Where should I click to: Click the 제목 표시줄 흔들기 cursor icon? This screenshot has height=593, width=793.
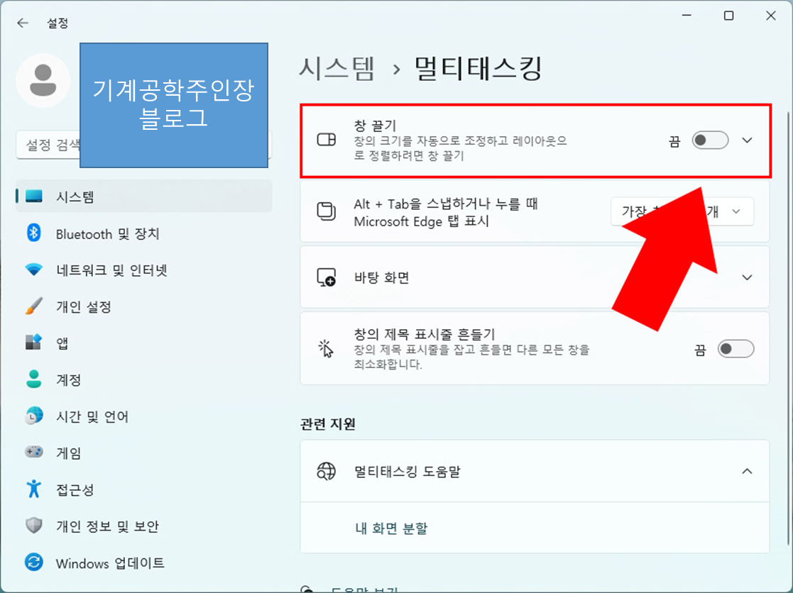point(326,348)
